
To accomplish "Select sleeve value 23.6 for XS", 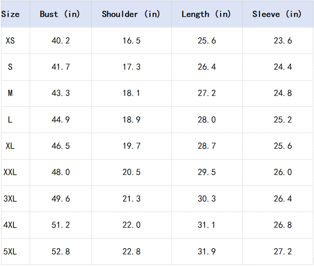I will [283, 41].
